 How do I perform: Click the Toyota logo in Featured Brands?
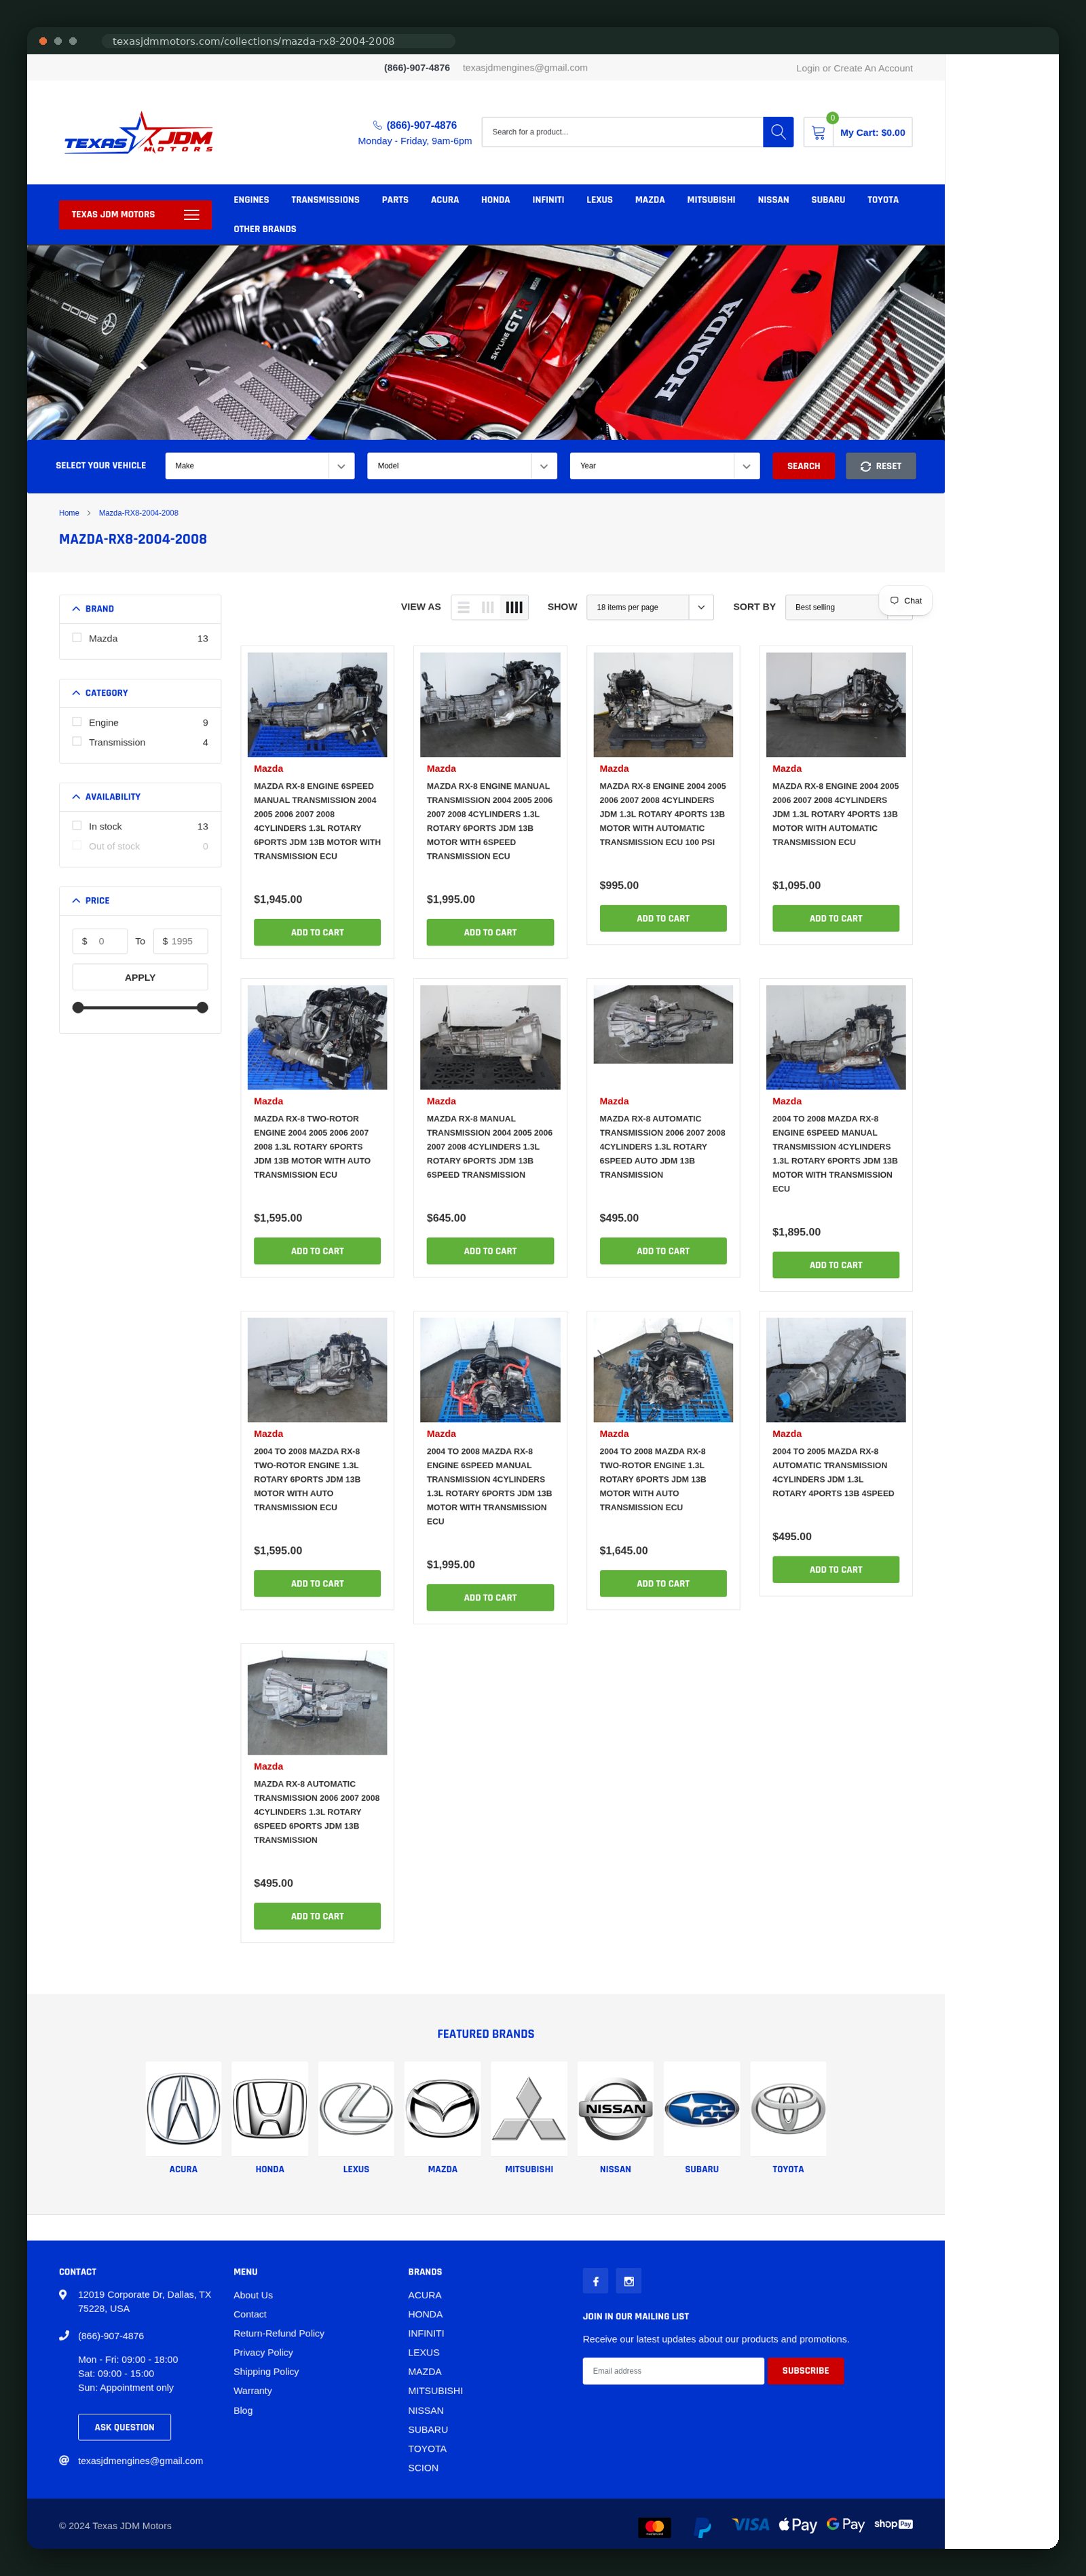point(788,2108)
